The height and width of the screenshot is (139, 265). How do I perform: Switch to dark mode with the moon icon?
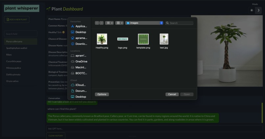(258, 10)
